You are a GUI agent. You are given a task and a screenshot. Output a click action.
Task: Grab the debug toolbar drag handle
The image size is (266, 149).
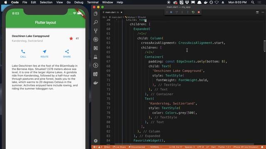tap(167, 12)
